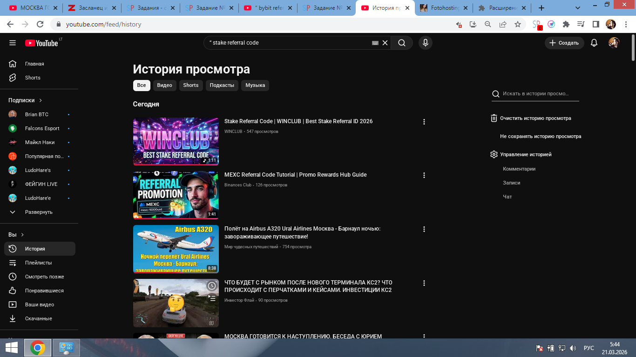The height and width of the screenshot is (357, 636).
Task: Clear the YouTube search query
Action: 385,43
